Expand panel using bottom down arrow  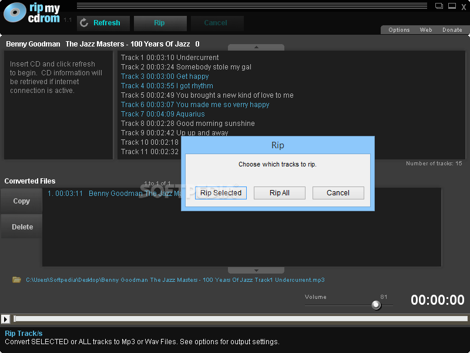pyautogui.click(x=256, y=271)
